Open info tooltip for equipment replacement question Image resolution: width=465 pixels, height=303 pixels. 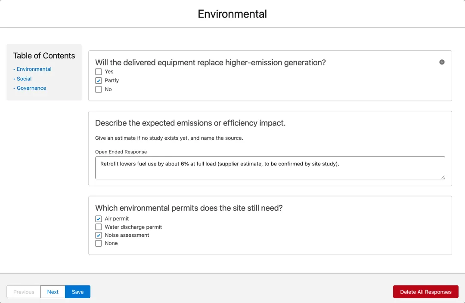442,62
